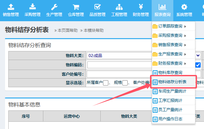Click into 物料编码 input field
Viewport: 204px width, 129px height.
[x=119, y=65]
